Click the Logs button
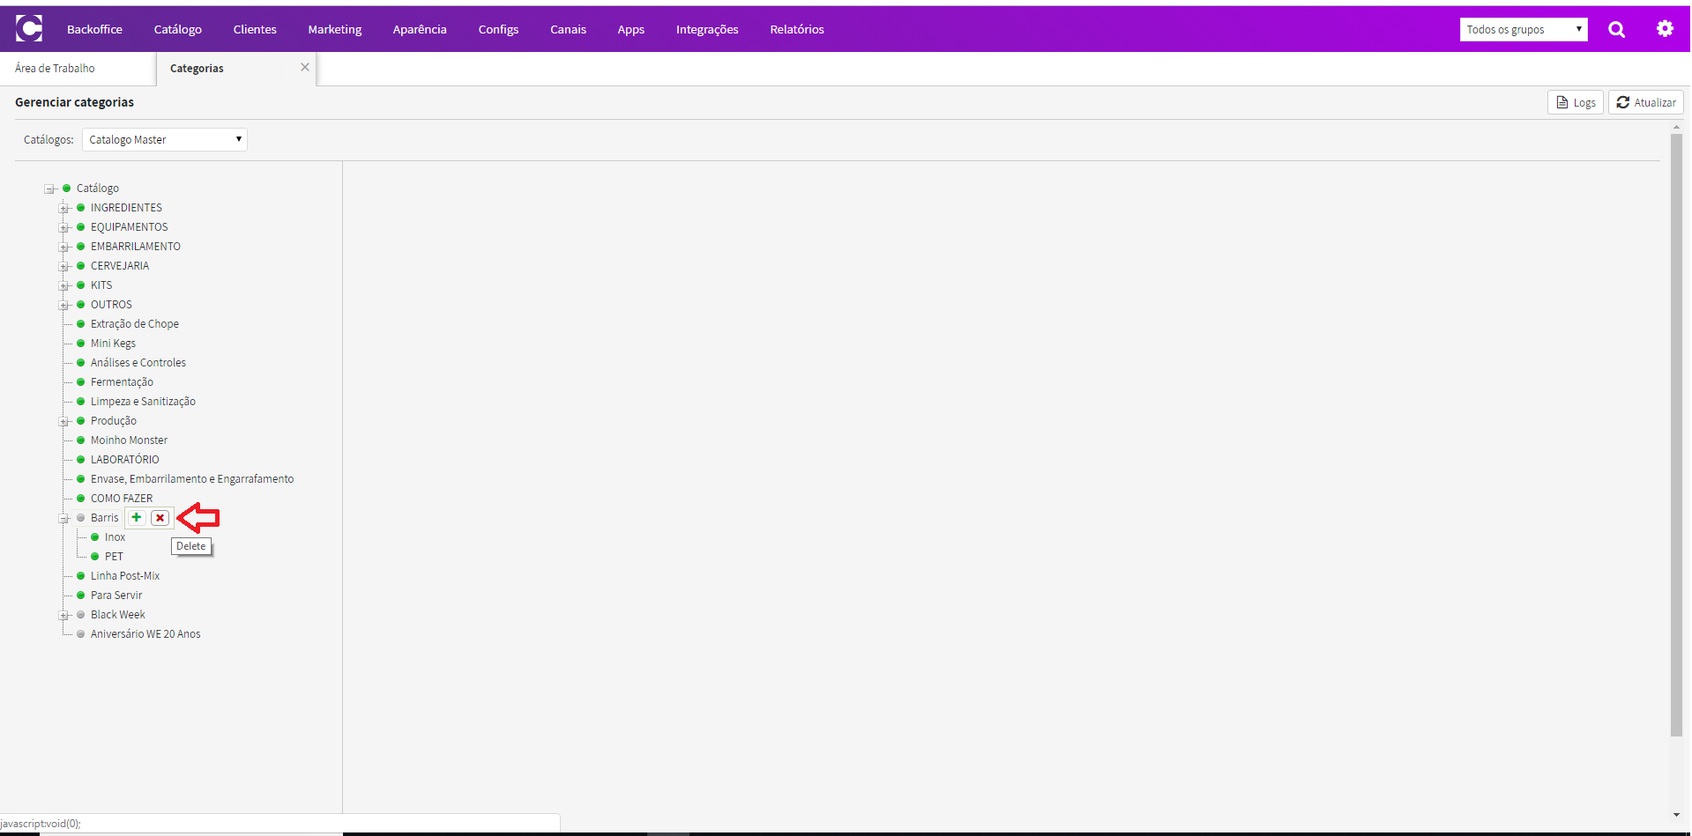The image size is (1692, 836). pyautogui.click(x=1575, y=102)
